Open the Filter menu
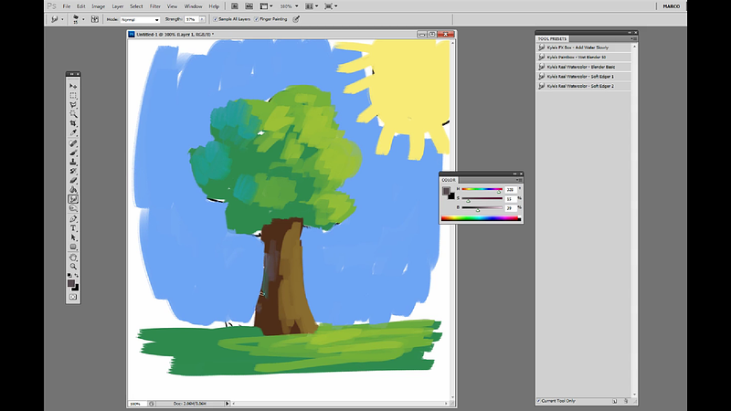This screenshot has width=731, height=411. (x=154, y=6)
